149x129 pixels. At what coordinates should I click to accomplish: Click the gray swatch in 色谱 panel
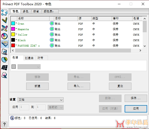click(14, 67)
